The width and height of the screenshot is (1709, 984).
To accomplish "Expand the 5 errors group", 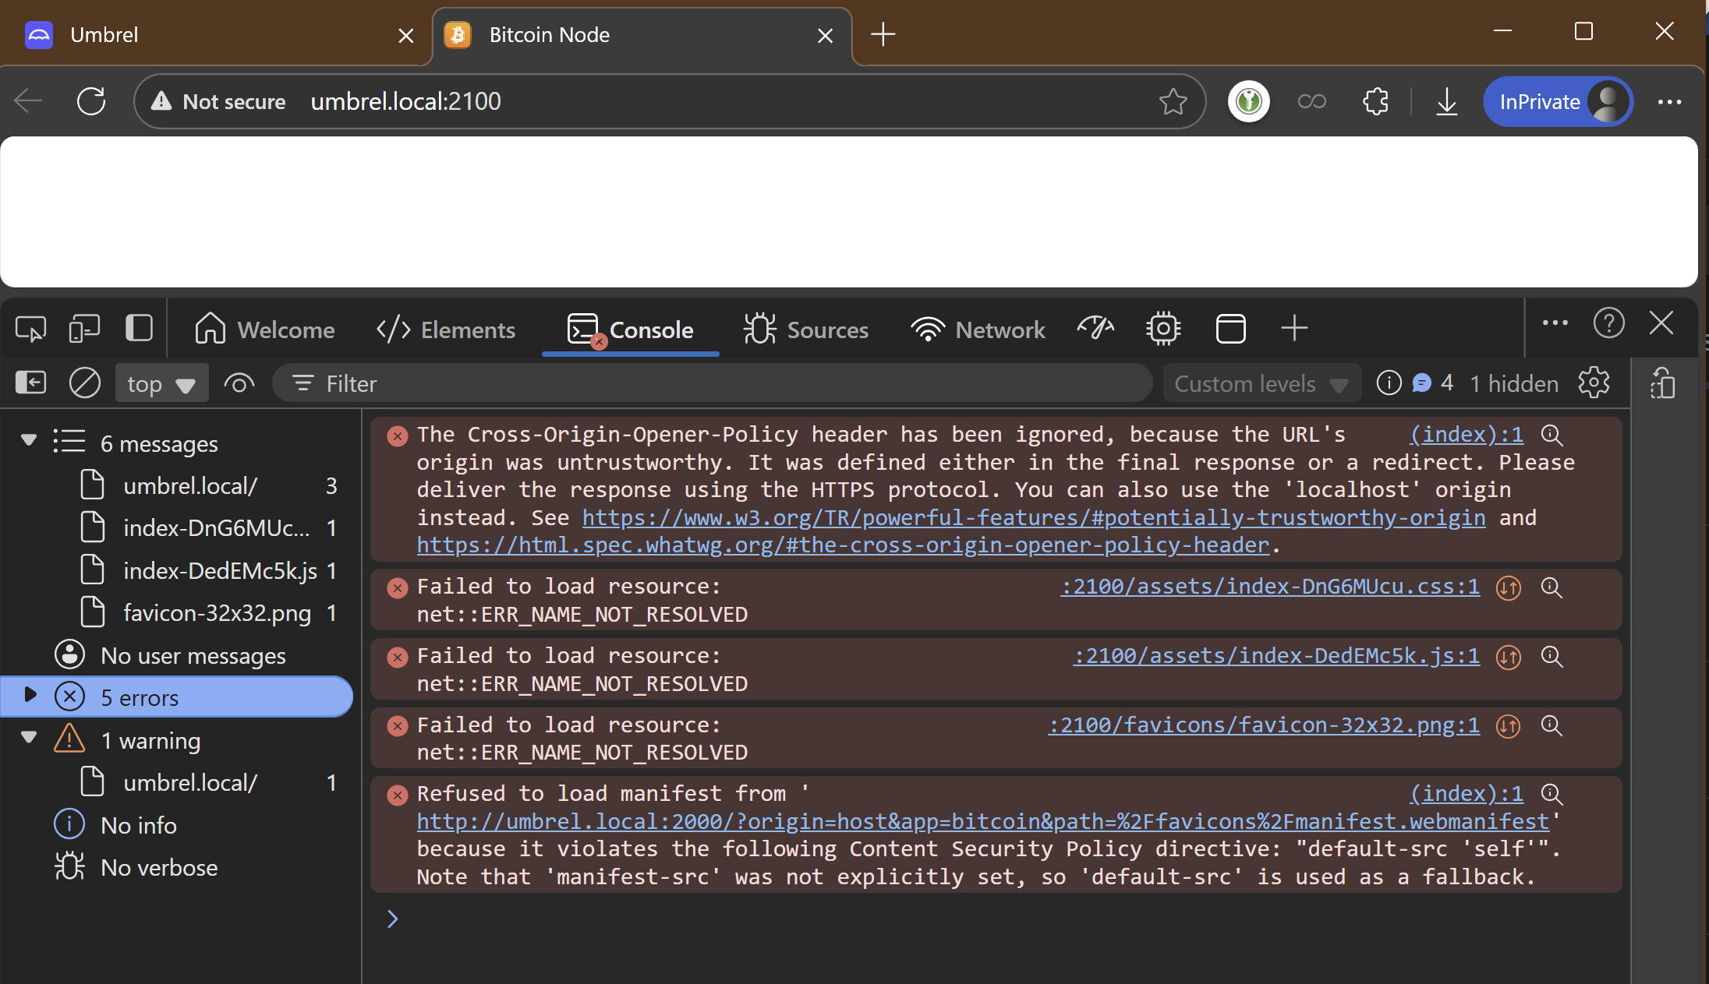I will pos(30,695).
